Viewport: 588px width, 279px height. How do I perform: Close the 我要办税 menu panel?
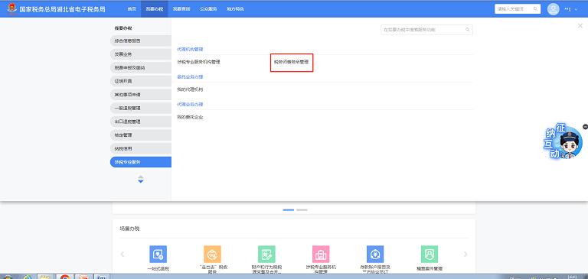click(x=580, y=26)
